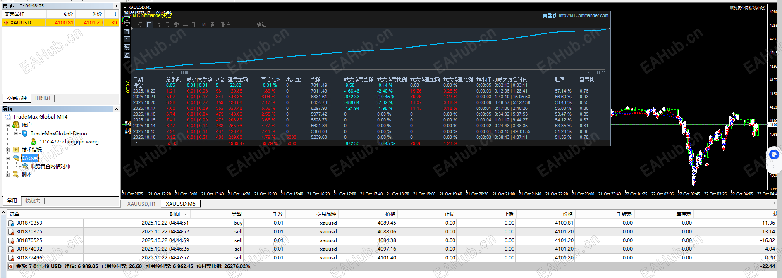Click the EA交易 expert advisor hat icon
The image size is (782, 278).
(16, 158)
